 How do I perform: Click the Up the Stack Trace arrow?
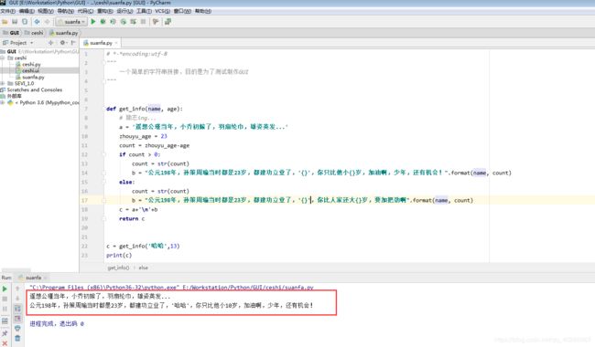(x=17, y=289)
